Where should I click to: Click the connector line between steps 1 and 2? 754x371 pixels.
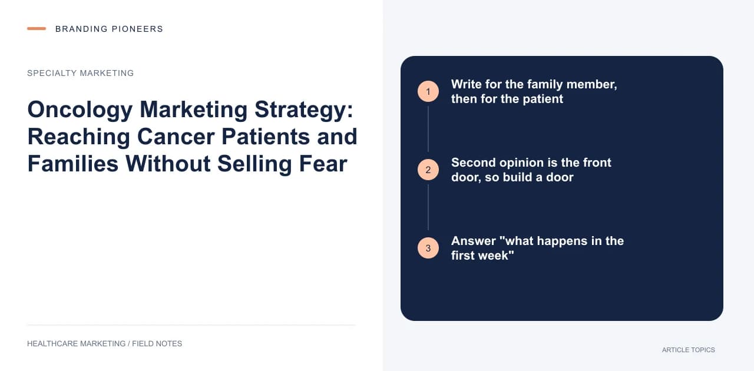coord(428,128)
